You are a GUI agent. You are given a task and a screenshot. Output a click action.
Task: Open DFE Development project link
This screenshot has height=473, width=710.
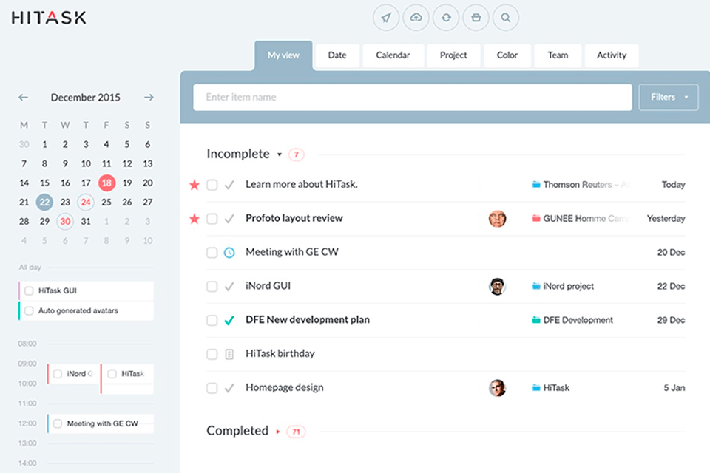tap(578, 320)
